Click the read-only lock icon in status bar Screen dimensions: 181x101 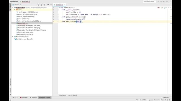(x=170, y=100)
